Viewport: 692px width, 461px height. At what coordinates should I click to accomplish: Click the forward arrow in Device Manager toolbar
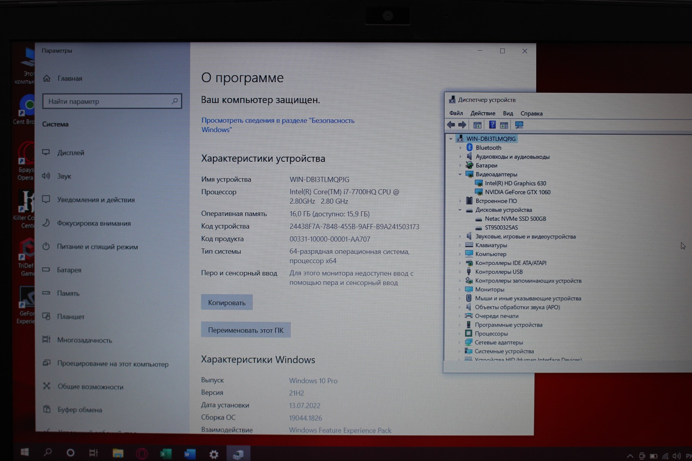click(x=462, y=125)
